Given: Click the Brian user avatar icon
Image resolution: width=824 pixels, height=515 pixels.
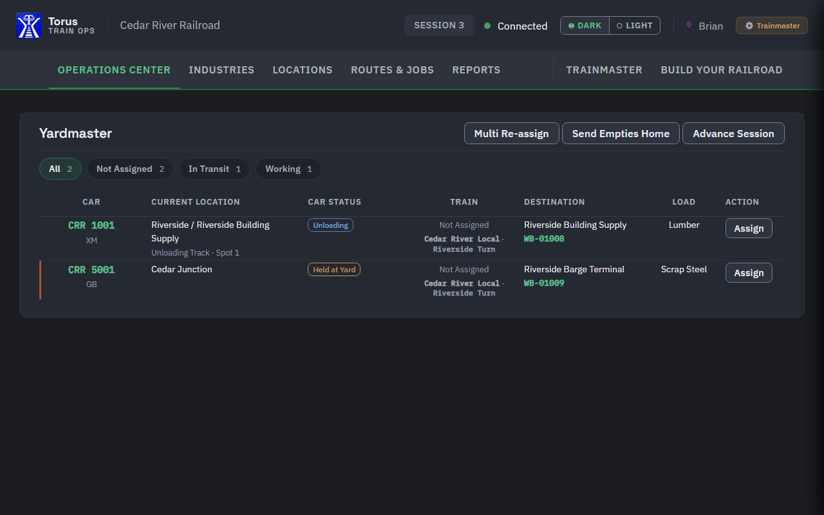Looking at the screenshot, I should [x=689, y=26].
